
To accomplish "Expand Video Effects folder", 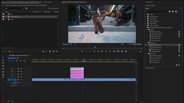I will pos(146,23).
